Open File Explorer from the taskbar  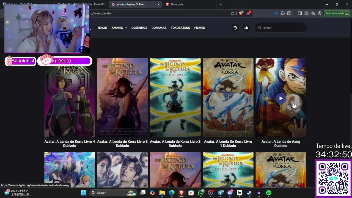(x=162, y=193)
